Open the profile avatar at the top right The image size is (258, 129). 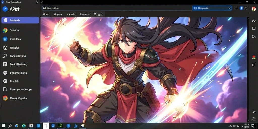pos(254,9)
